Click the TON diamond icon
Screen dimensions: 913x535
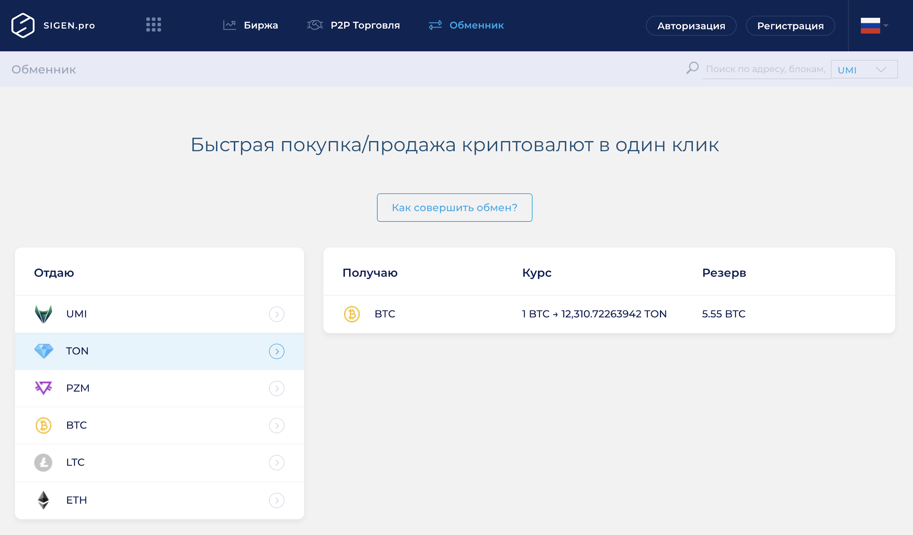[x=43, y=351]
